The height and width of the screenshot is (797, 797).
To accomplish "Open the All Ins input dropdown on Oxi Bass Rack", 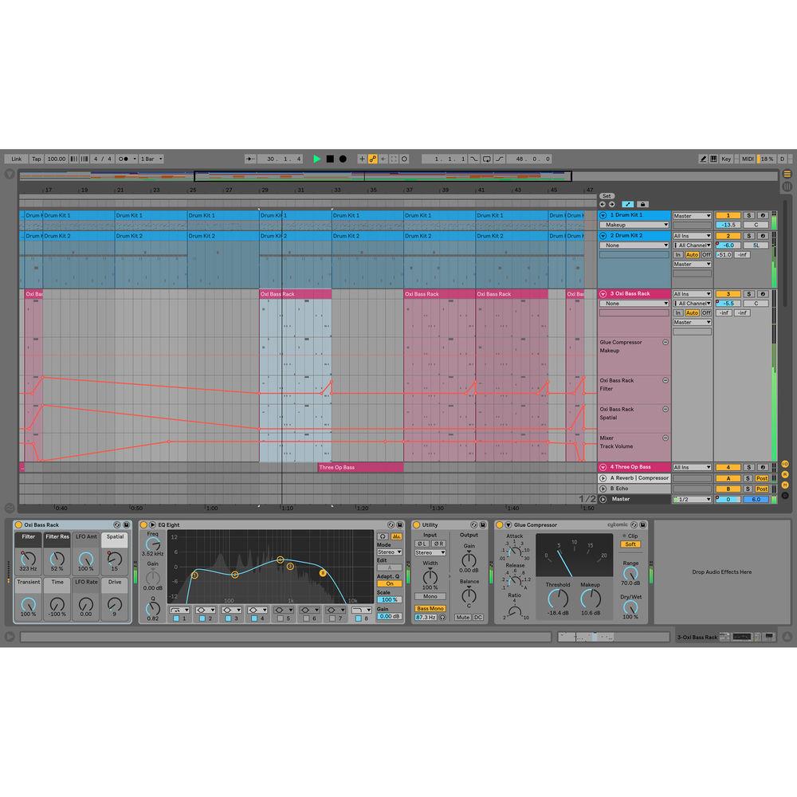I will click(x=692, y=293).
